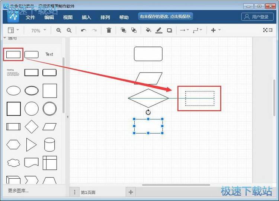Collapse the 通用 shape library section
279x201 pixels.
point(10,38)
